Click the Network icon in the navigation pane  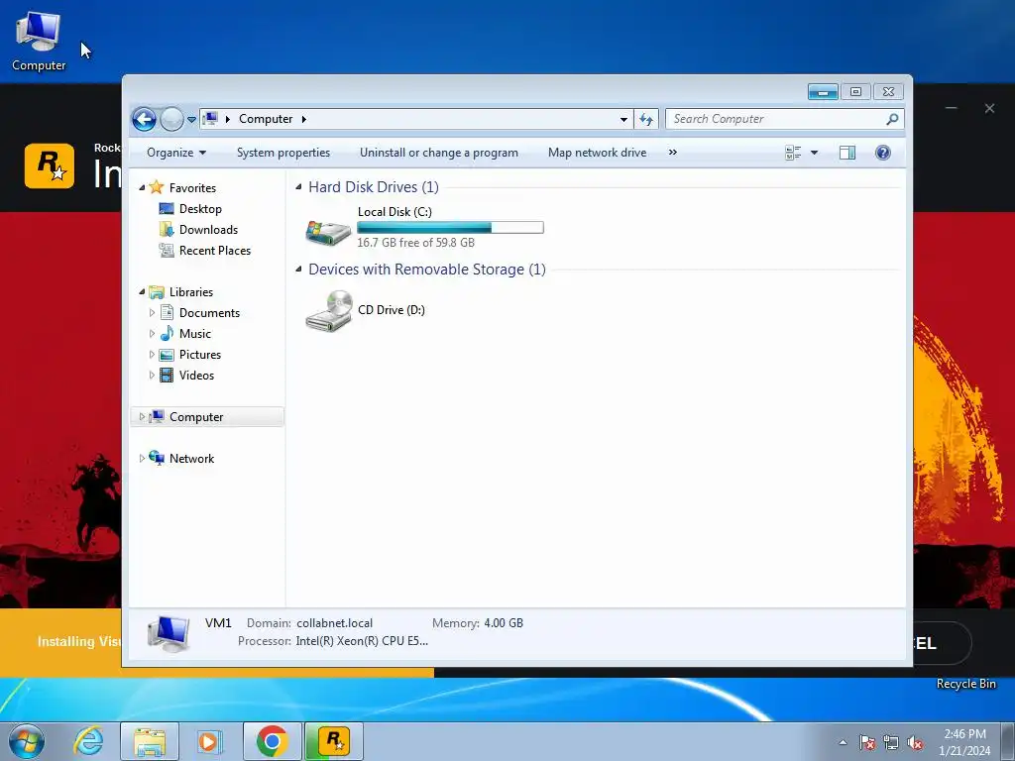click(x=157, y=458)
